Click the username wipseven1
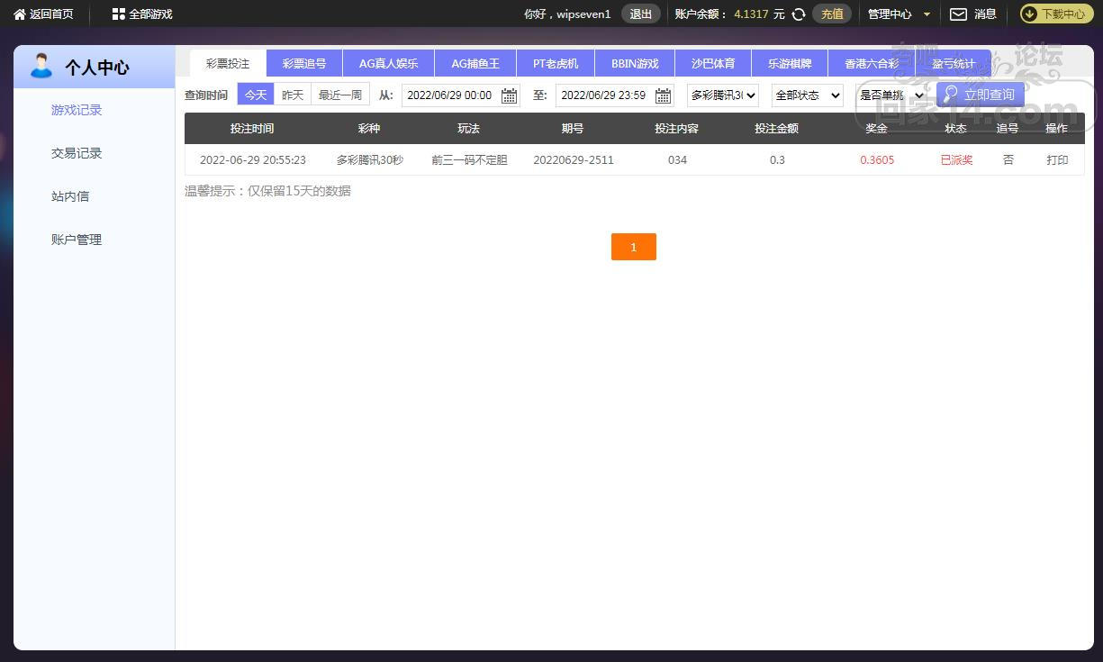The height and width of the screenshot is (662, 1103). pos(584,14)
